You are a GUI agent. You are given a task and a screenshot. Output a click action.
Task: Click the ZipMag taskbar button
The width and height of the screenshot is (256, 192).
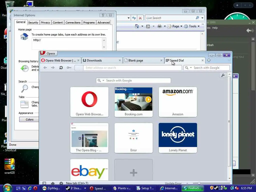(x=51, y=188)
